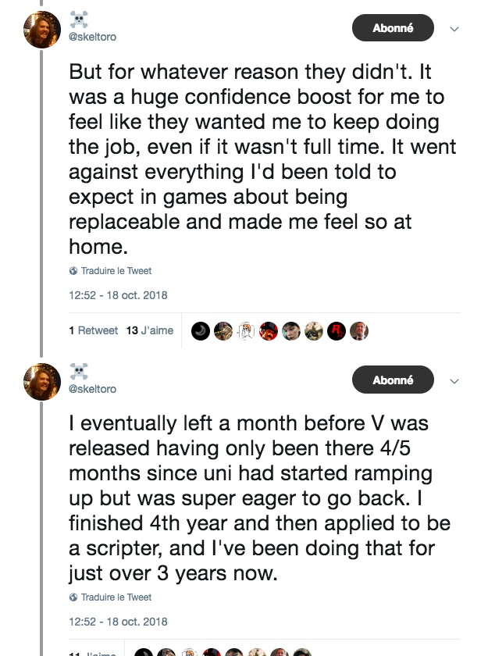Open the red R logo liker avatar
This screenshot has height=656, width=488.
(337, 331)
